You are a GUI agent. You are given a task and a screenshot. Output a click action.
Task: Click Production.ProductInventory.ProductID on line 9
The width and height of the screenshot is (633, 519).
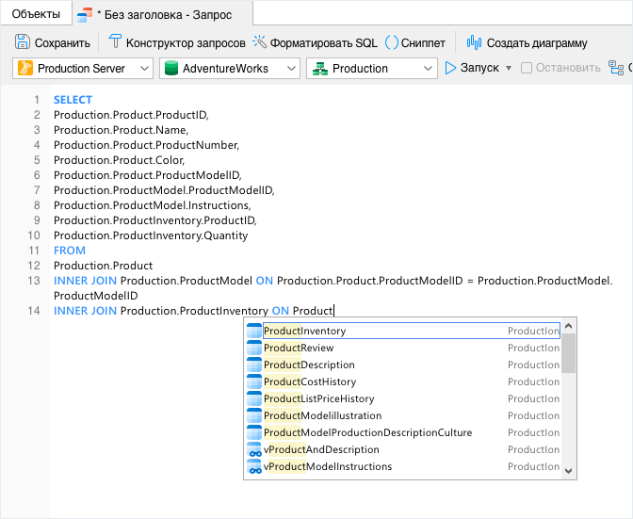pyautogui.click(x=155, y=220)
